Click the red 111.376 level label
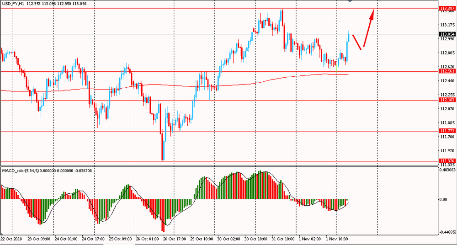This screenshot has height=245, width=457. click(447, 161)
